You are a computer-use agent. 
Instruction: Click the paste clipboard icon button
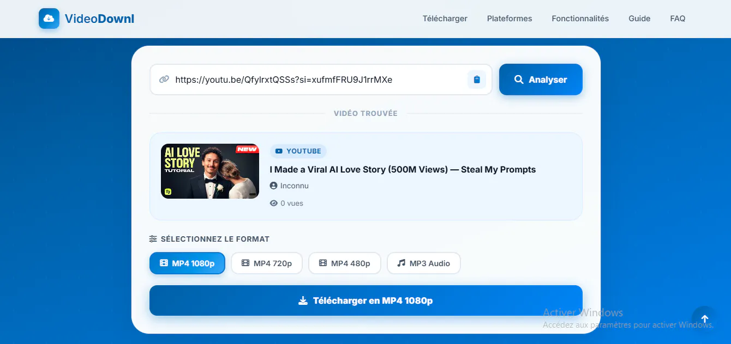click(x=477, y=79)
